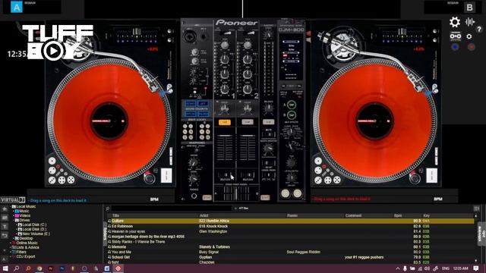Click the headphones level knob on the mixer

194,179
